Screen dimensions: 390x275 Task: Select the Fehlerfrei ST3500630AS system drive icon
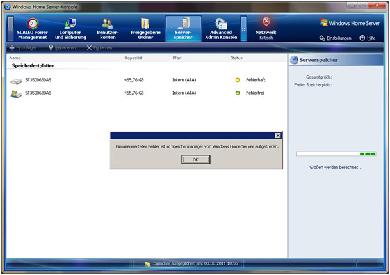(16, 94)
